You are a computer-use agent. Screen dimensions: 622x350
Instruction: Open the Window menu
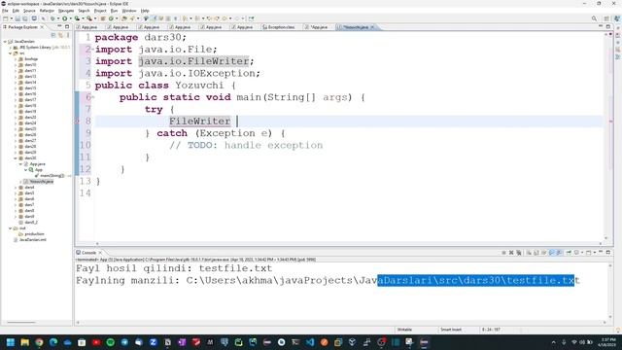(129, 11)
